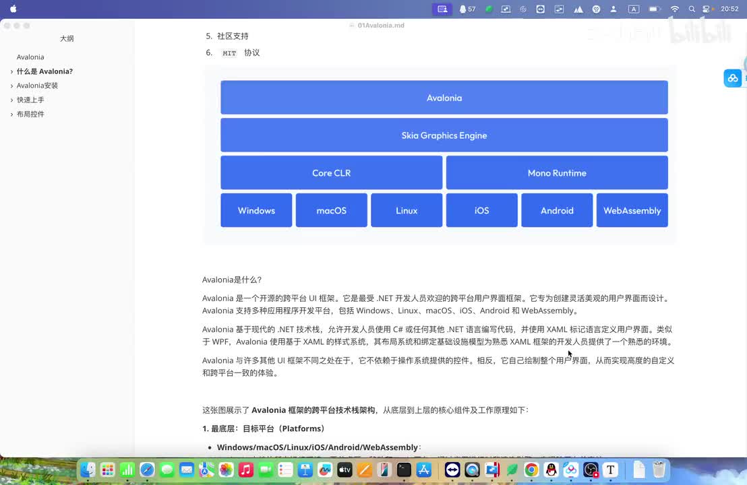Open Messages app in dock
Screen dimensions: 747x485
(167, 470)
